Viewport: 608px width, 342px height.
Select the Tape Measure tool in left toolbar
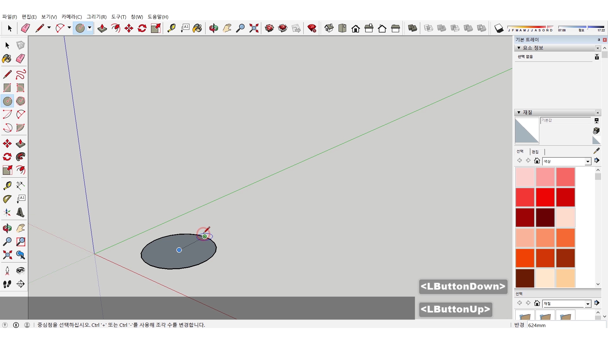[7, 185]
